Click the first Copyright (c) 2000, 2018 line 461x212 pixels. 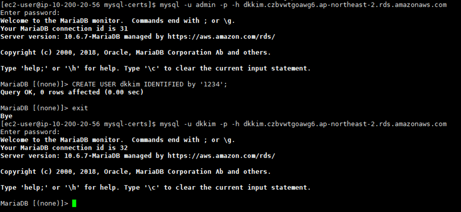[135, 52]
